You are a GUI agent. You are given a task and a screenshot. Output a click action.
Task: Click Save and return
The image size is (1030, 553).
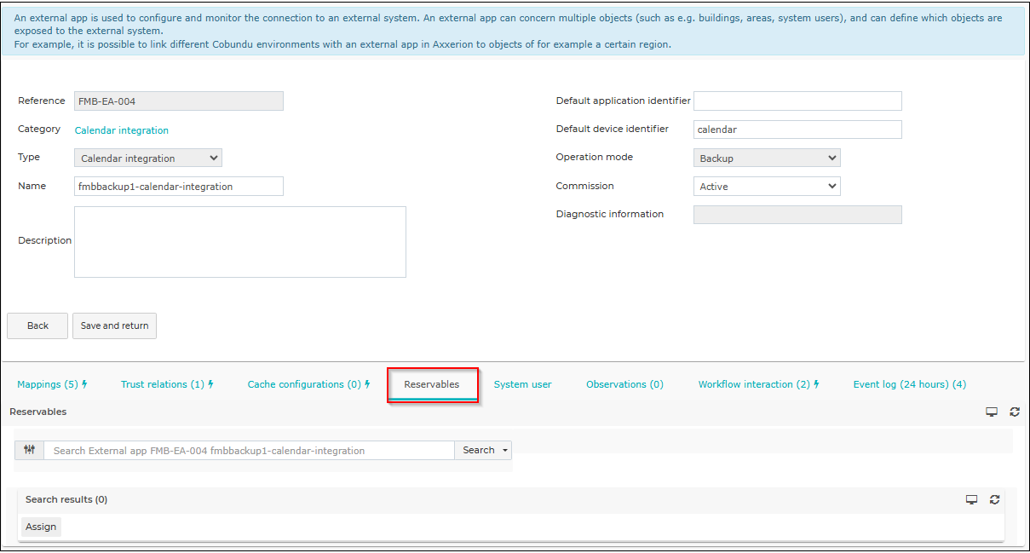[114, 325]
